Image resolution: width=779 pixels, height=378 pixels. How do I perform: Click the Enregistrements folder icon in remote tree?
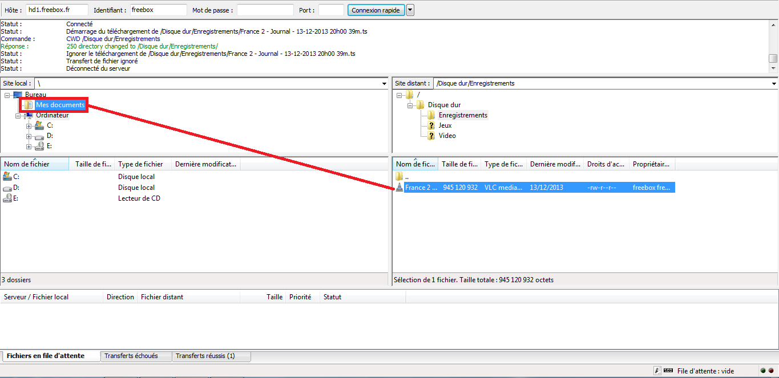(431, 115)
